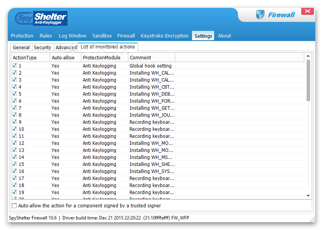Disable monitoring of action 8
Viewport: 323px width, 230px height.
click(14, 115)
